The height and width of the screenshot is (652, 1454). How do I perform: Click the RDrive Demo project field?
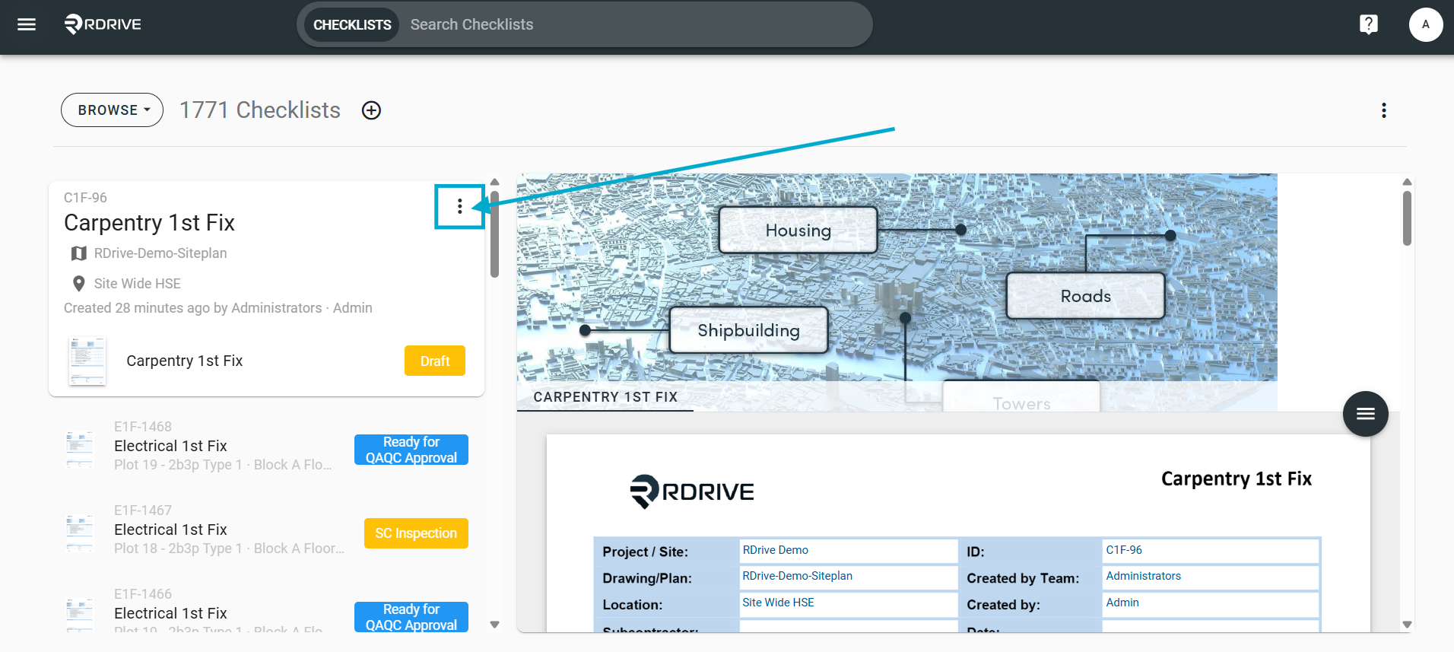coord(848,551)
